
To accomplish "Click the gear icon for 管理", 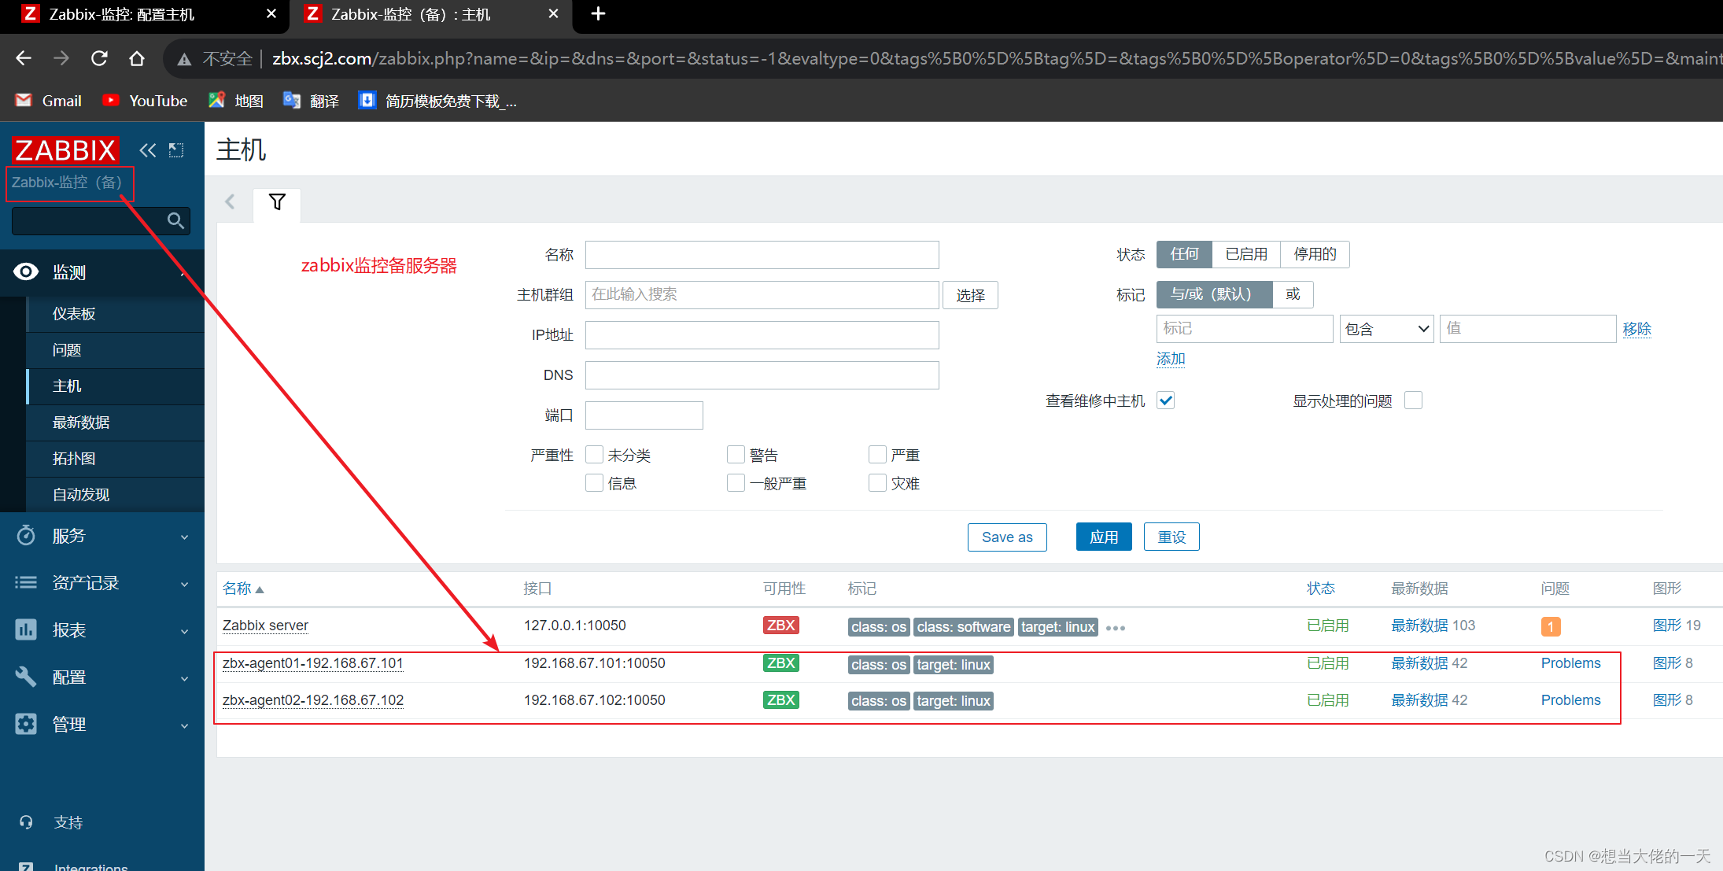I will tap(26, 725).
